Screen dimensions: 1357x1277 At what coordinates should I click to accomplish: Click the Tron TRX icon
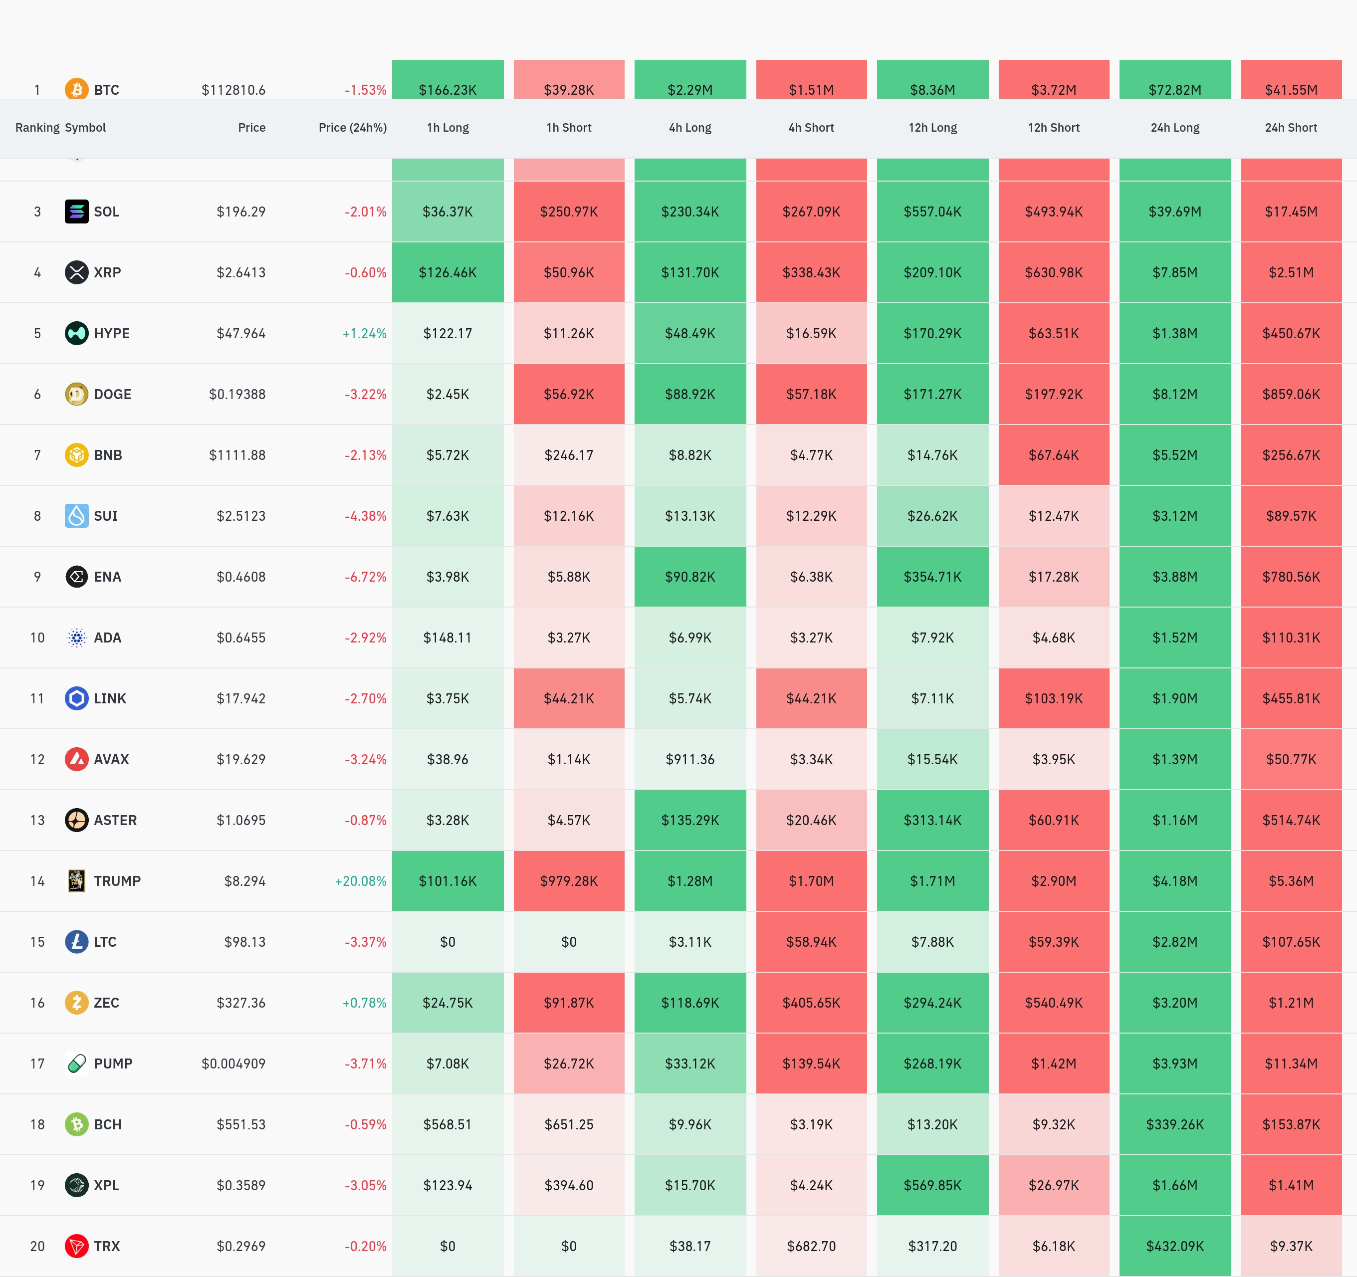(x=76, y=1246)
